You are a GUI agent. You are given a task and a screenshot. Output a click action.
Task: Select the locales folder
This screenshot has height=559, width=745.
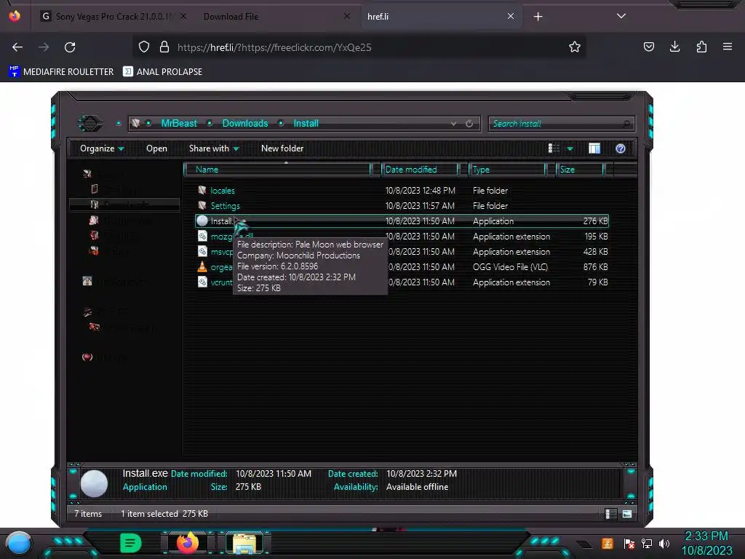coord(223,191)
